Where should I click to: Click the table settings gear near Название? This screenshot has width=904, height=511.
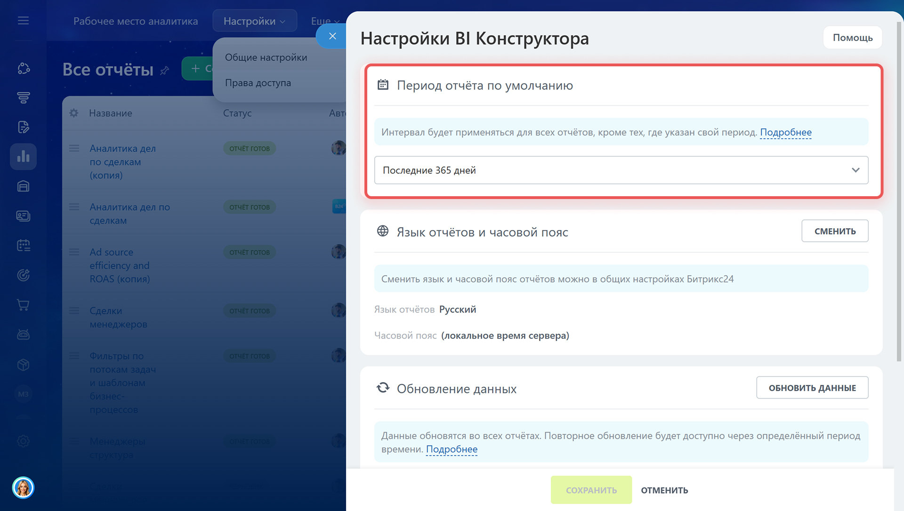(x=74, y=113)
